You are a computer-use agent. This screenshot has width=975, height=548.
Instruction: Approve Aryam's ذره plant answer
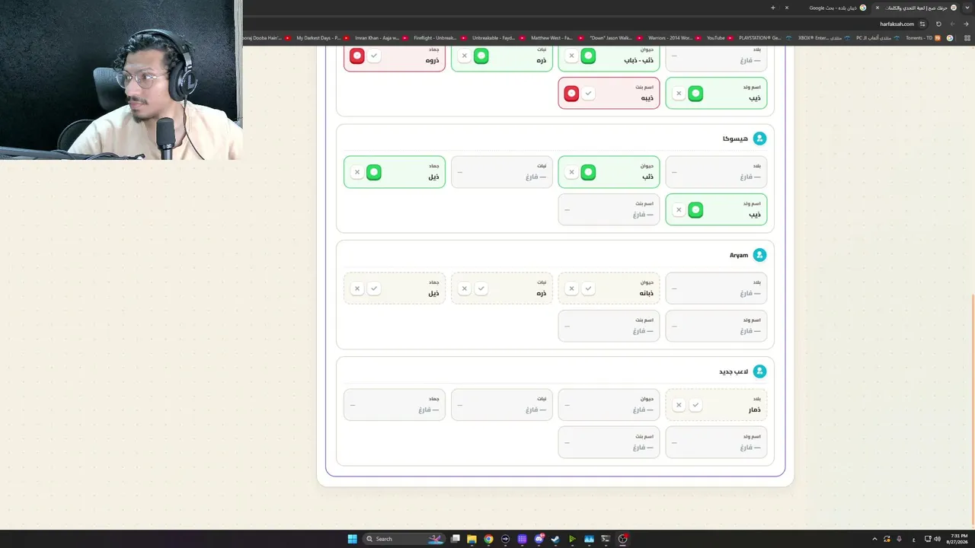tap(481, 288)
